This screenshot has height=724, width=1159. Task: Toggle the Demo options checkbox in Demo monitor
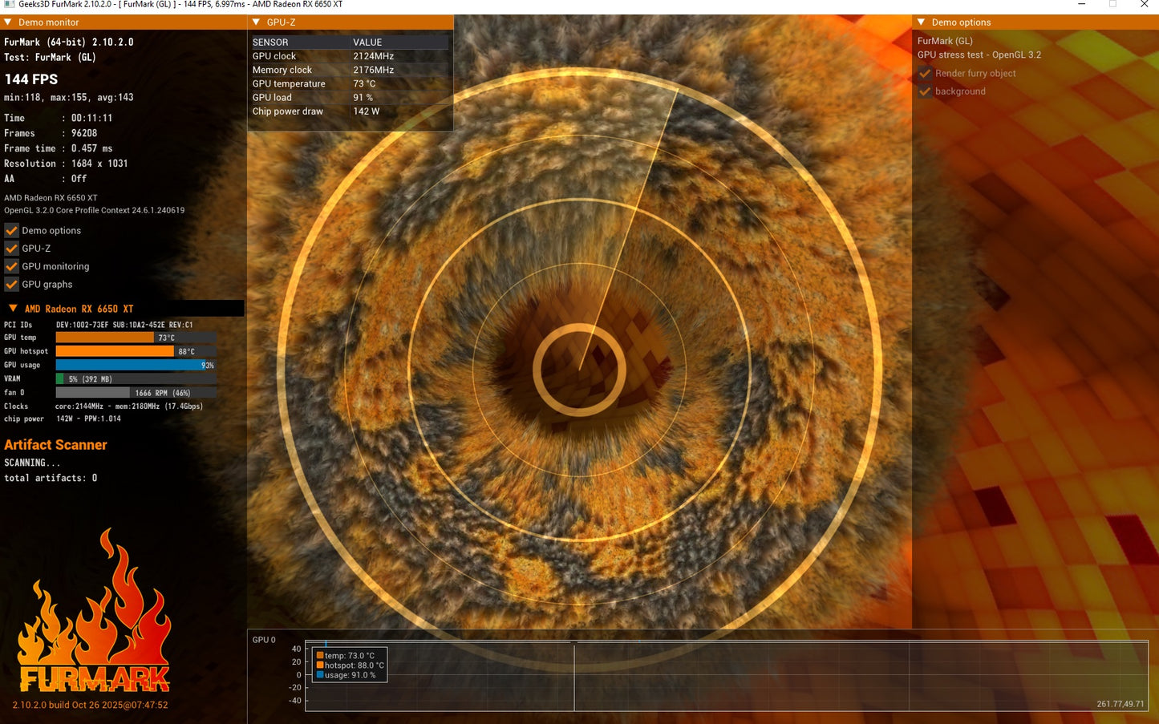click(x=11, y=231)
